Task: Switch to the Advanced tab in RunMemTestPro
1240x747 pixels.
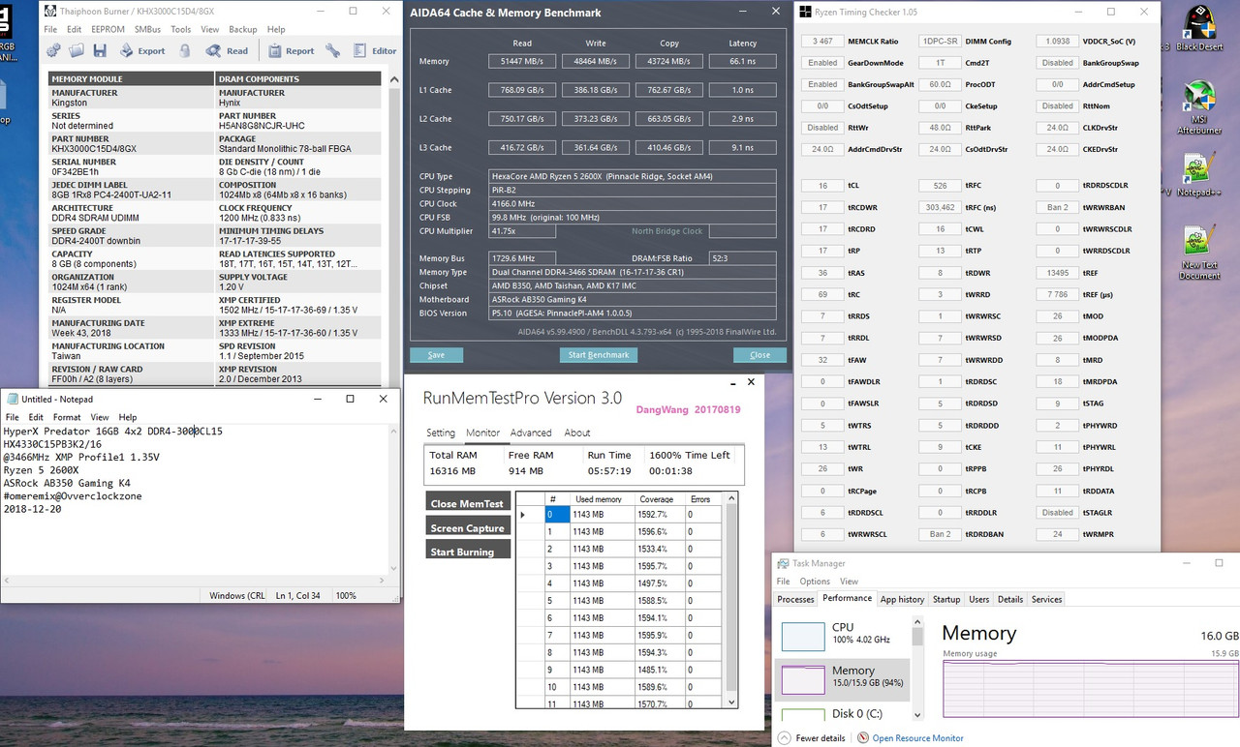Action: point(531,433)
